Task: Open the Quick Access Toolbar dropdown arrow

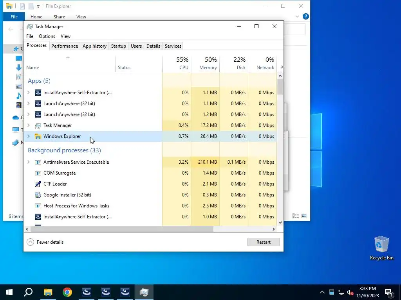Action: coord(38,7)
